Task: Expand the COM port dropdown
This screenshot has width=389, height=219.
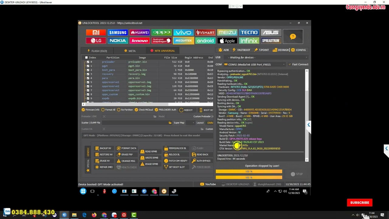Action: coord(284,64)
